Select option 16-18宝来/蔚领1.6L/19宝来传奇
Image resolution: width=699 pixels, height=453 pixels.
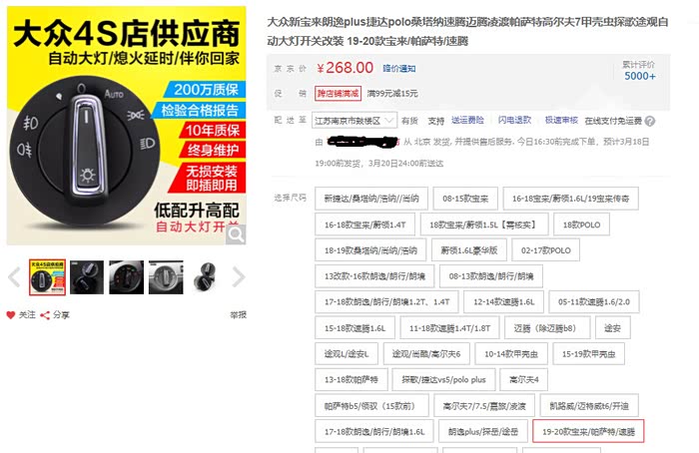570,199
